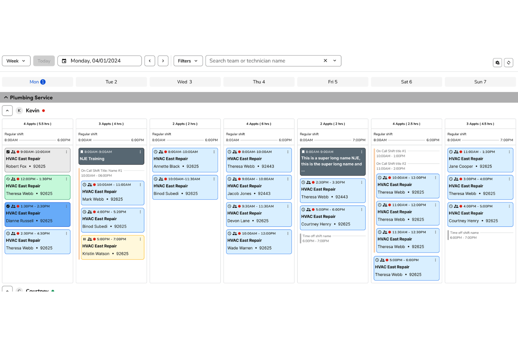The width and height of the screenshot is (518, 345).
Task: Open the kebab menu on Courtney Henry's Friday appointment
Action: (362, 209)
